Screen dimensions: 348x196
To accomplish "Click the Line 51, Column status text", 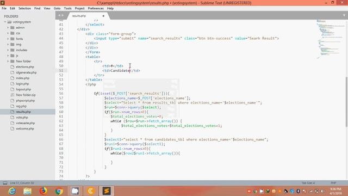I will point(22,183).
